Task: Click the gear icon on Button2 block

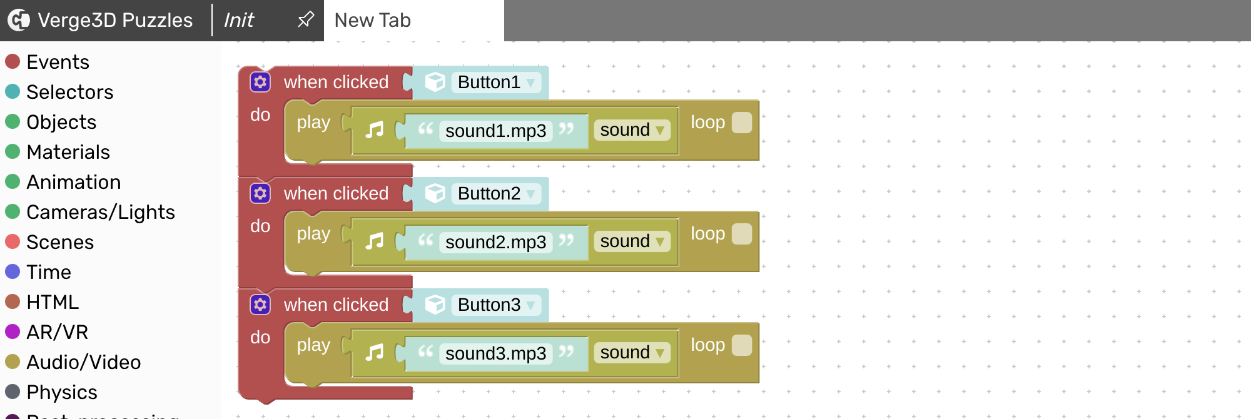Action: click(x=260, y=193)
